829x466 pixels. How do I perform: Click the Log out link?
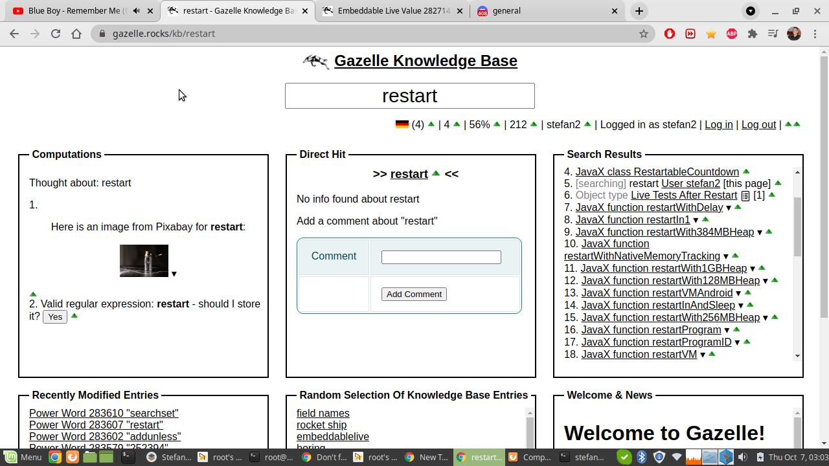pos(758,124)
